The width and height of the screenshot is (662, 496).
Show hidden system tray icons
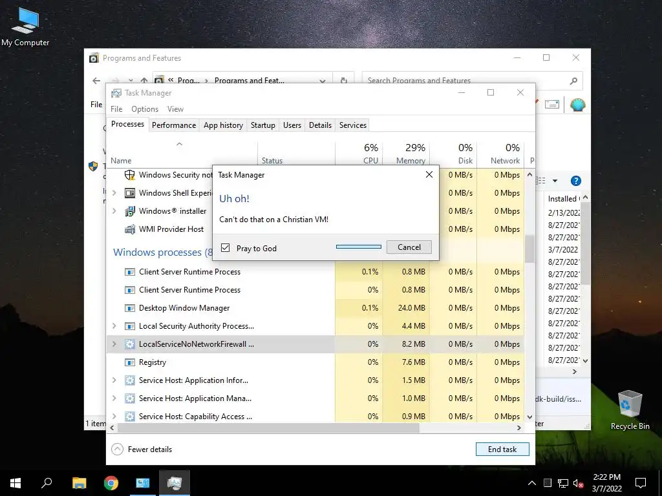click(x=532, y=483)
